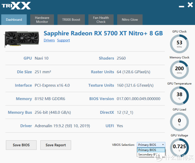
Task: Click the graphics card product image
Action: (22, 39)
